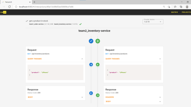Click the green flow circle icon at top
Image resolution: width=191 pixels, height=107 pixels.
[x=98, y=41]
